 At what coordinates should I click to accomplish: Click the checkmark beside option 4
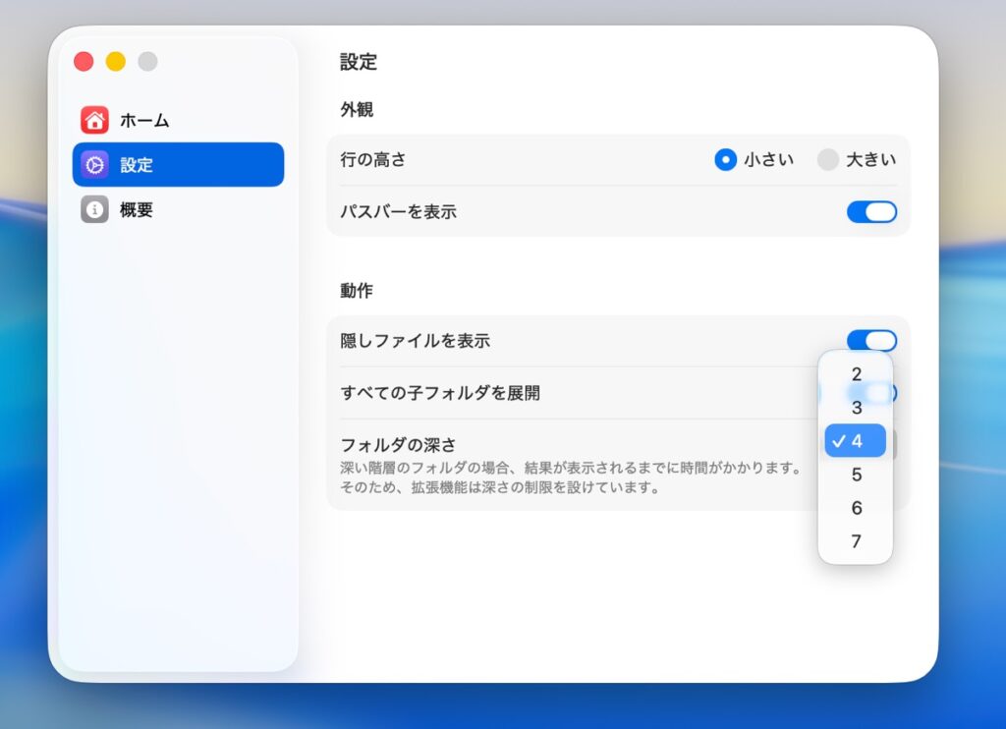click(838, 441)
